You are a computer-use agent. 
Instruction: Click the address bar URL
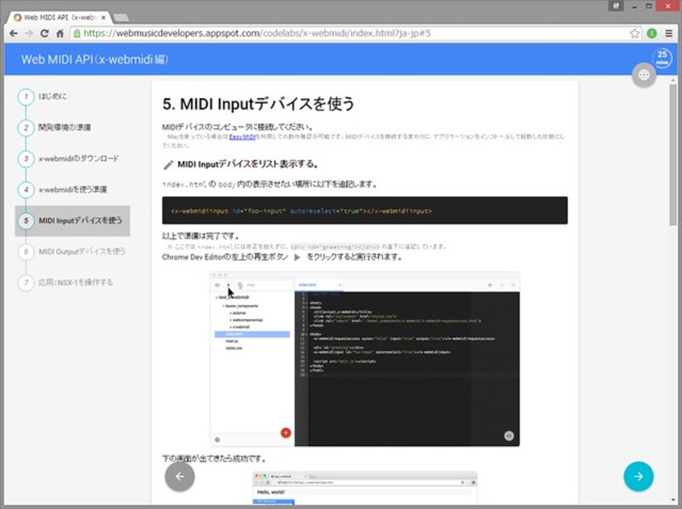(x=257, y=33)
